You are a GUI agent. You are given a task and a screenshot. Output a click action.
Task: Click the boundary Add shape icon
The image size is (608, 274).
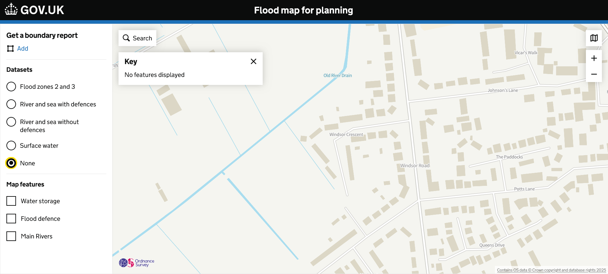pos(11,48)
